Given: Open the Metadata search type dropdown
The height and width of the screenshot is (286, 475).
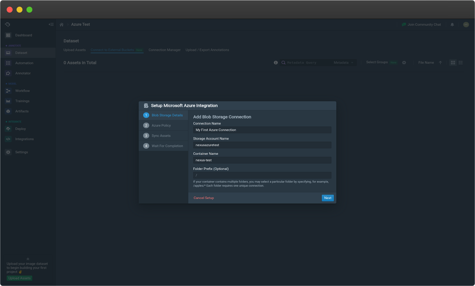Looking at the screenshot, I should pyautogui.click(x=344, y=63).
